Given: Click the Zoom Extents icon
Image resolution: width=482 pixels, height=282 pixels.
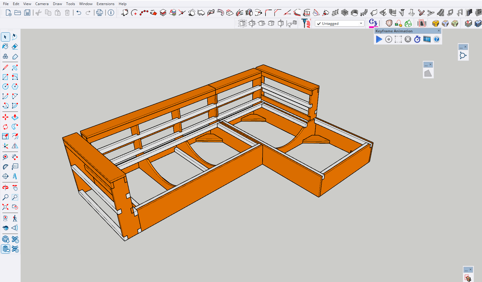Looking at the screenshot, I should coord(5,207).
